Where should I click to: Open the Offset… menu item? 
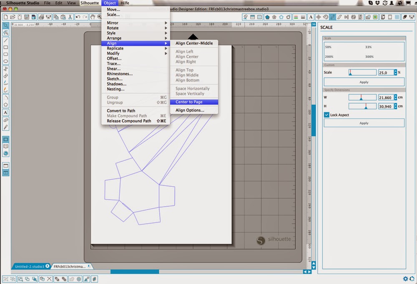136,58
